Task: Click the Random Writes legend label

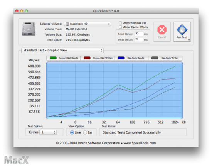Action: tap(170, 58)
